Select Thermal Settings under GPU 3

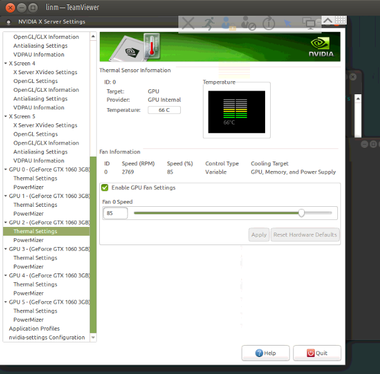35,258
